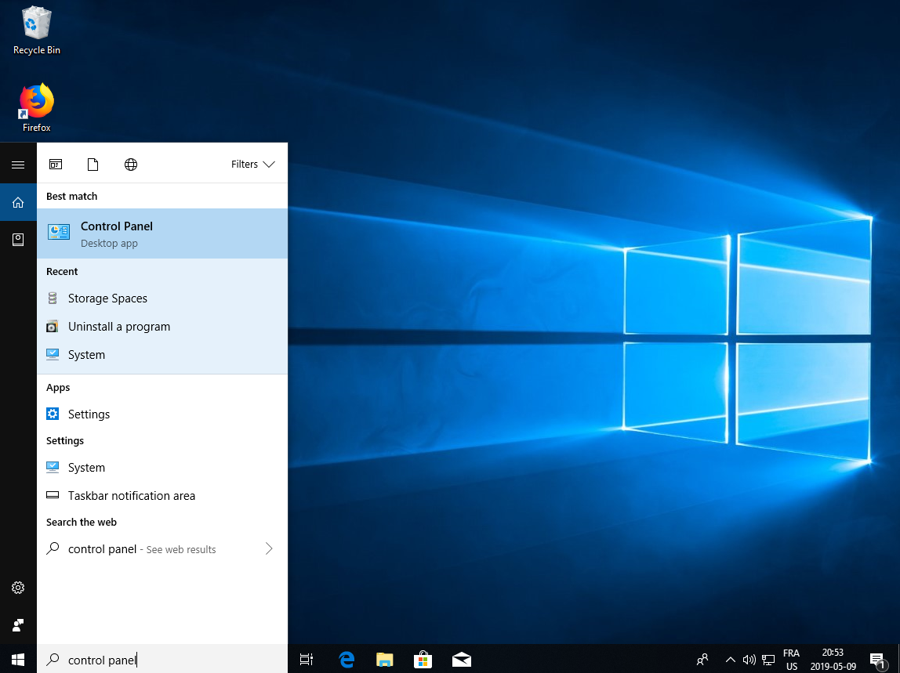
Task: Open Microsoft Edge from the taskbar
Action: click(347, 660)
